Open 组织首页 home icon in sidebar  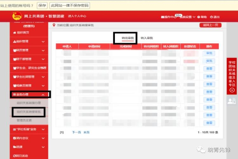[x=14, y=32]
